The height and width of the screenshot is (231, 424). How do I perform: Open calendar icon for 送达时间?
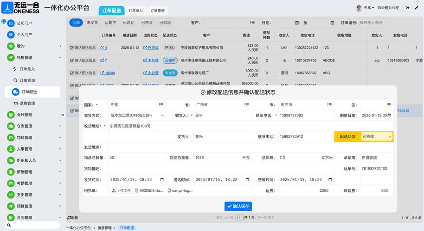[x=247, y=180]
